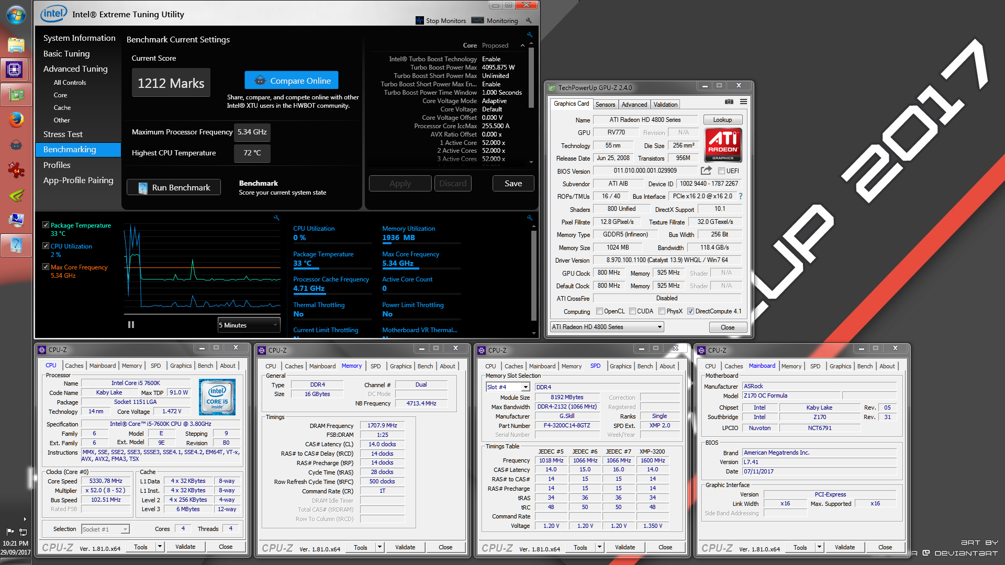Click wrench icon above Core Proposed settings
Image resolution: width=1005 pixels, height=565 pixels.
(x=530, y=35)
